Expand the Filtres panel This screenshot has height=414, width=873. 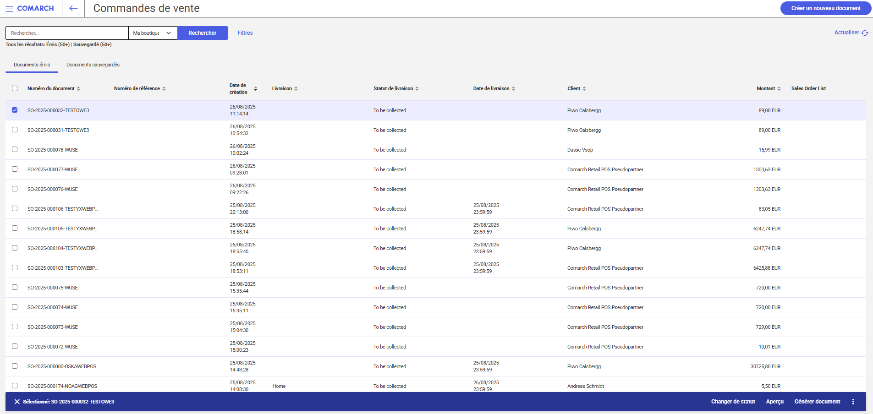245,33
